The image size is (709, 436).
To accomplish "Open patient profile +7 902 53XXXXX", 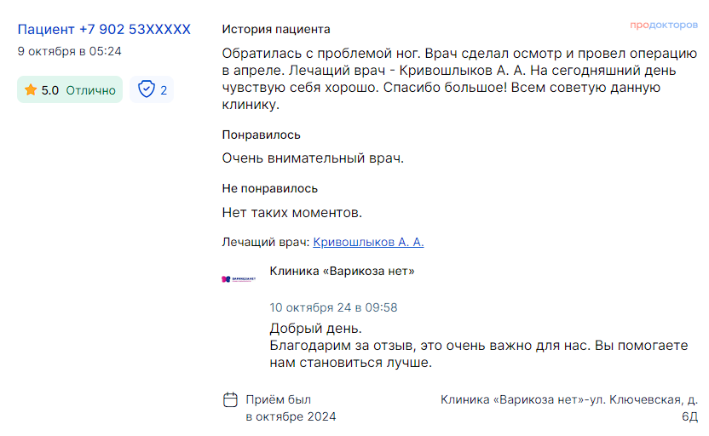I will 104,29.
